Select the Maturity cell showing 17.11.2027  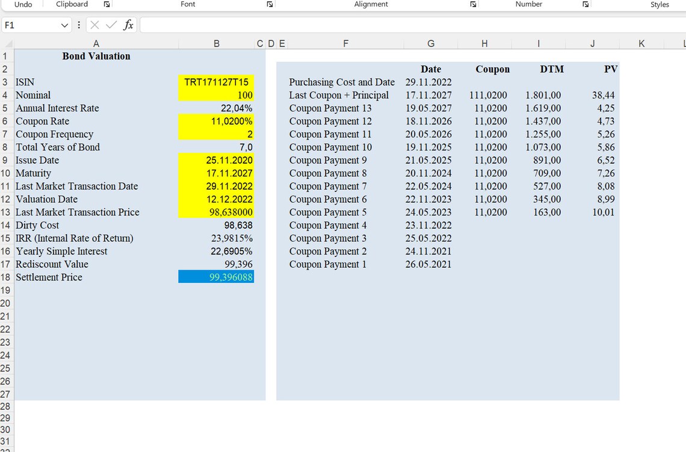216,173
